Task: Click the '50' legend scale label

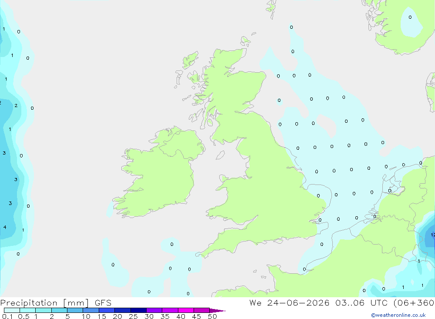Action: [212, 316]
